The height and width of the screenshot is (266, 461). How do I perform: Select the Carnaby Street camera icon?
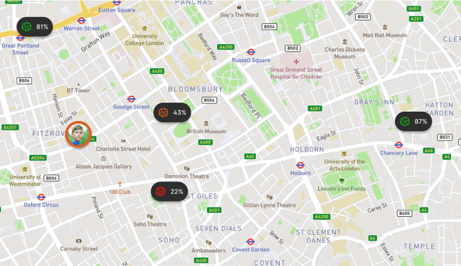pyautogui.click(x=79, y=241)
